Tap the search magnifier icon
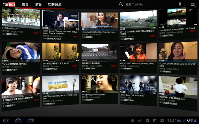This screenshot has width=199, height=124. (x=121, y=4)
